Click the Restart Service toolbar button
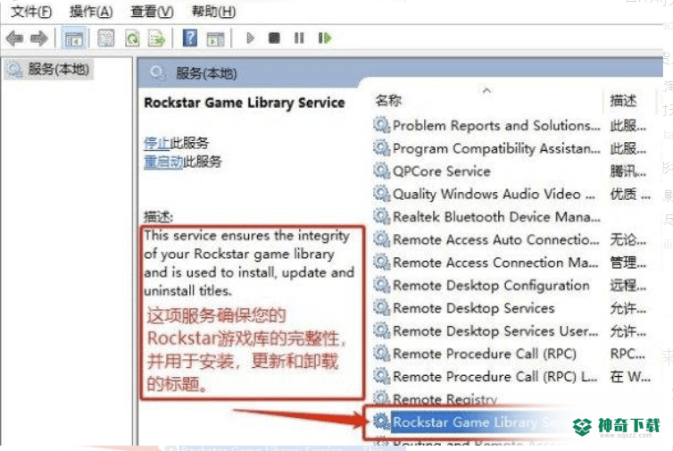 click(x=325, y=38)
